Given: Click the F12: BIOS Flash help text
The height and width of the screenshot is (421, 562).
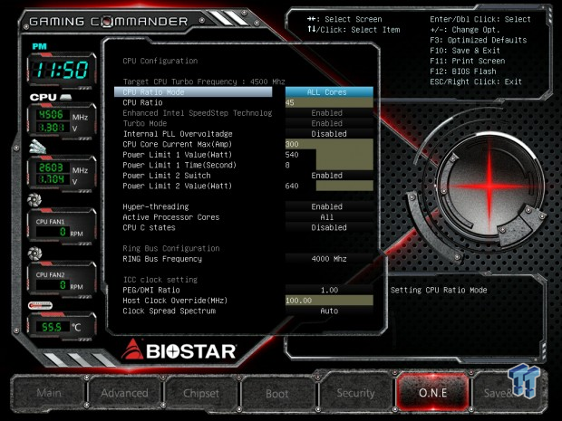Looking at the screenshot, I should click(463, 72).
